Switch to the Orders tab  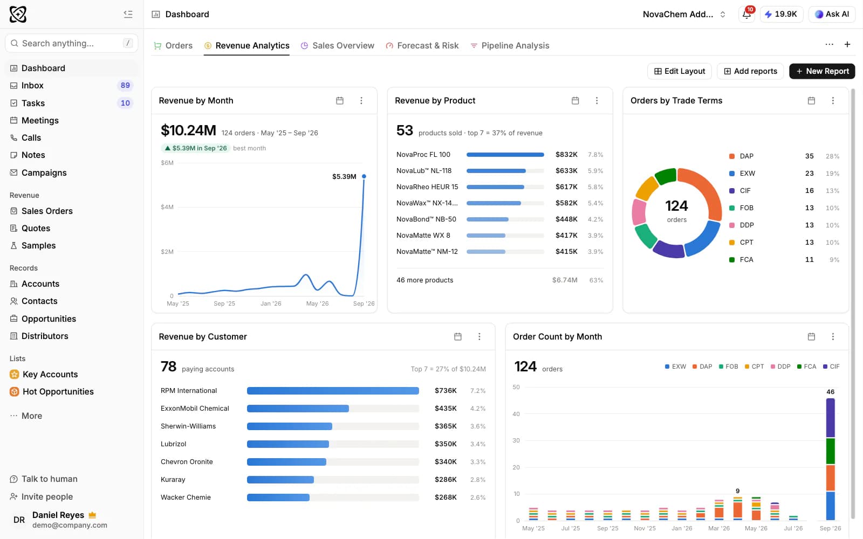click(x=173, y=45)
